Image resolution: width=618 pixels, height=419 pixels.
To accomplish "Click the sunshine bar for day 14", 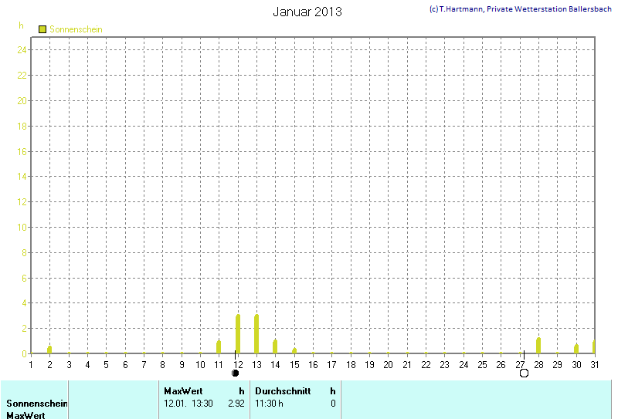I will point(275,346).
